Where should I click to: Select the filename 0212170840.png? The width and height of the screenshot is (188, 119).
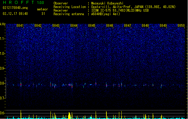pos(15,8)
